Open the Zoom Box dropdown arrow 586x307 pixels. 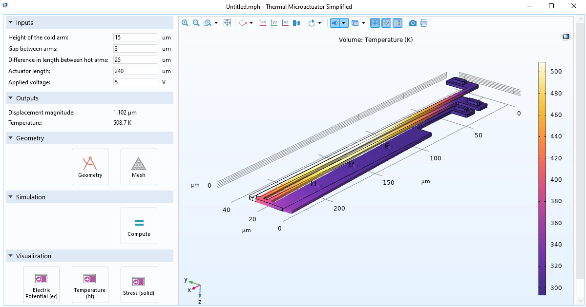point(216,23)
